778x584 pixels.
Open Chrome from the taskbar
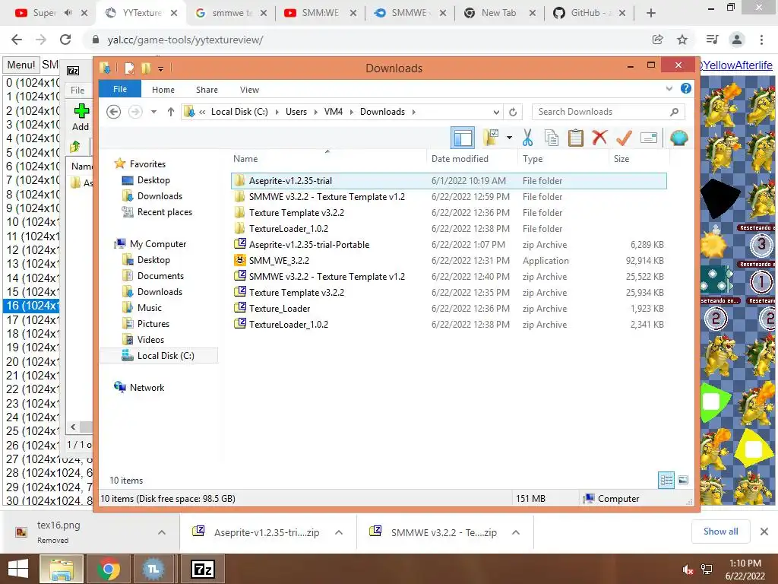(x=108, y=569)
